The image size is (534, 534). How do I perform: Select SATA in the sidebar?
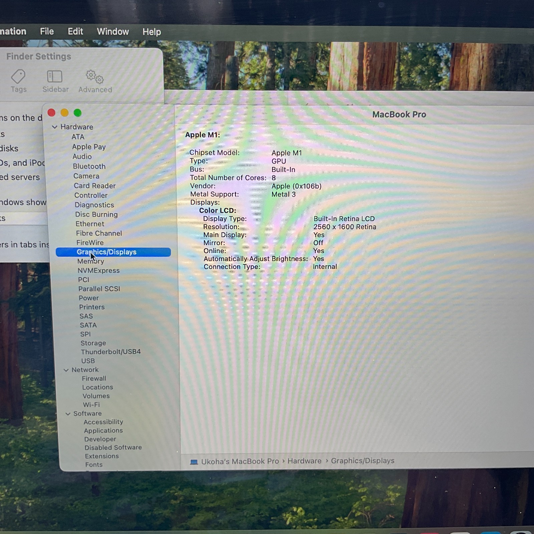coord(88,325)
